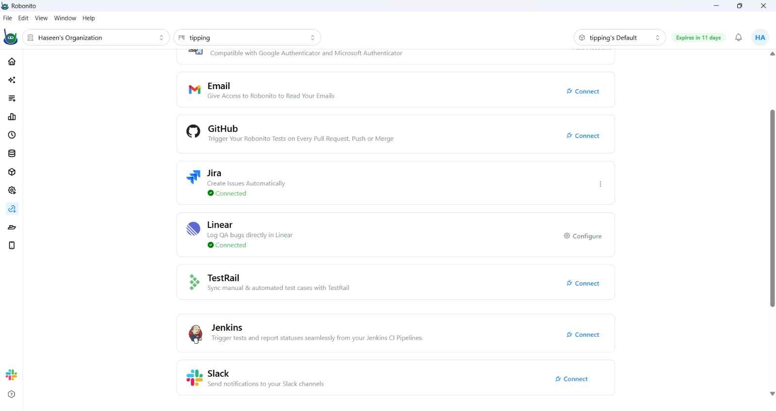Click the Expires in 11 days badge
This screenshot has height=411, width=776.
pos(698,37)
